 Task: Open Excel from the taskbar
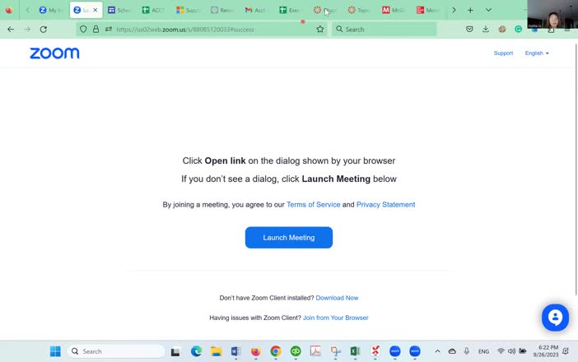tap(355, 351)
